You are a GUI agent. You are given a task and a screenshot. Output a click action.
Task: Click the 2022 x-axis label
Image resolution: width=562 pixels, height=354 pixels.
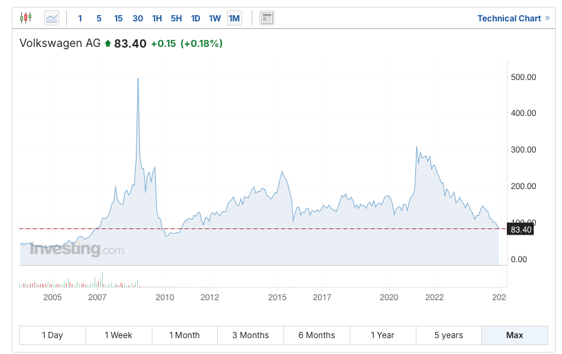[x=434, y=297]
